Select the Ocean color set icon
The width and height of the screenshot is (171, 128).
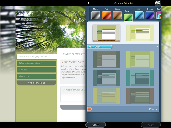coord(150,15)
